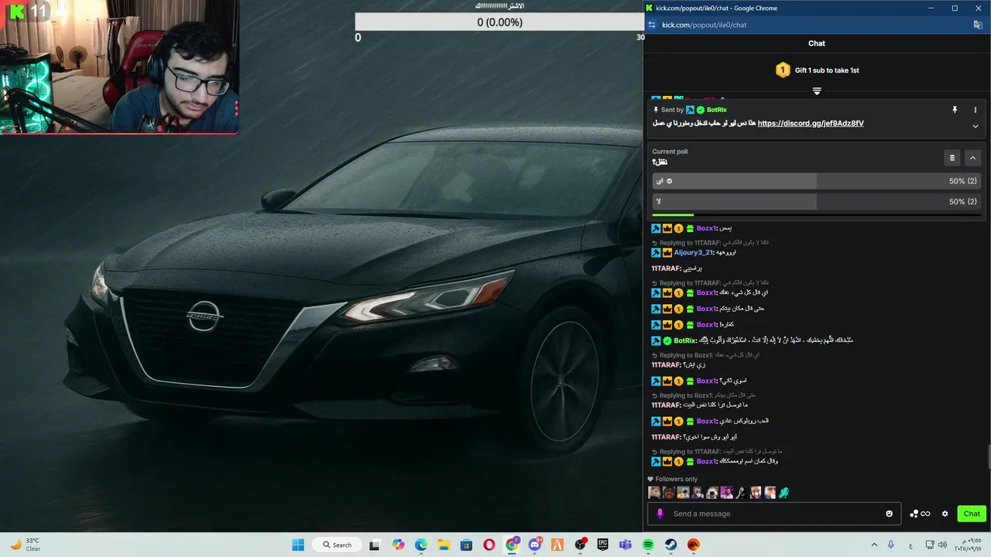Focus the Send a message input field

774,514
